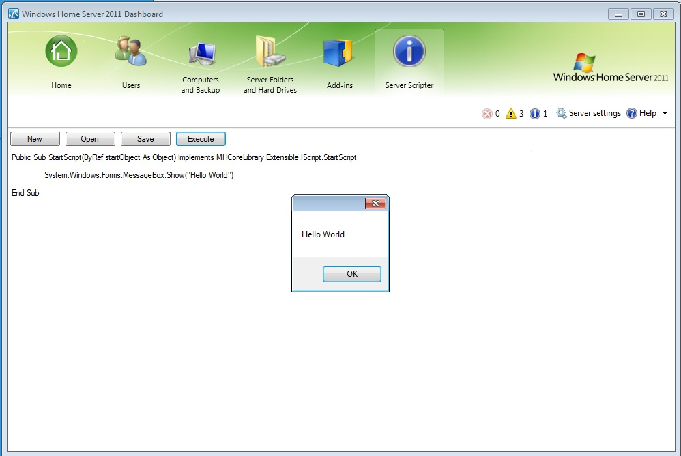Close the Dashboard window

coord(664,14)
